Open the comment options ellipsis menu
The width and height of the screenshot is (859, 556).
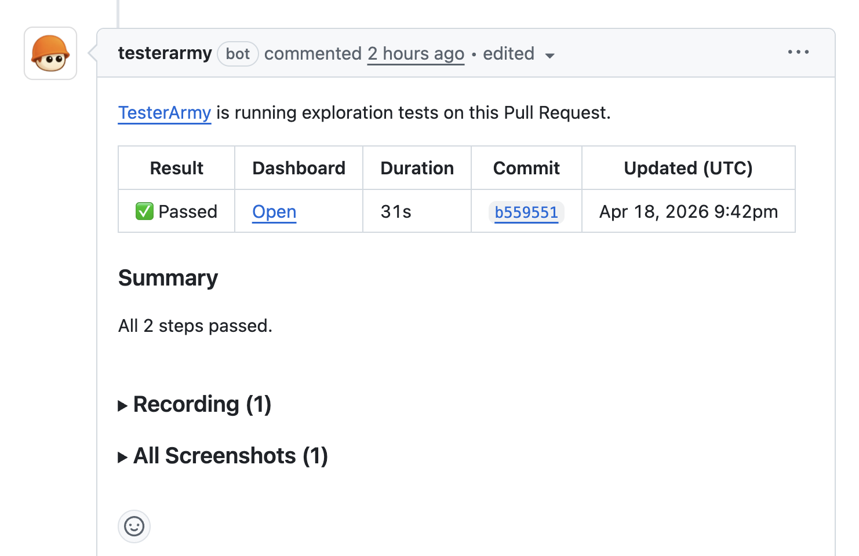pyautogui.click(x=798, y=52)
